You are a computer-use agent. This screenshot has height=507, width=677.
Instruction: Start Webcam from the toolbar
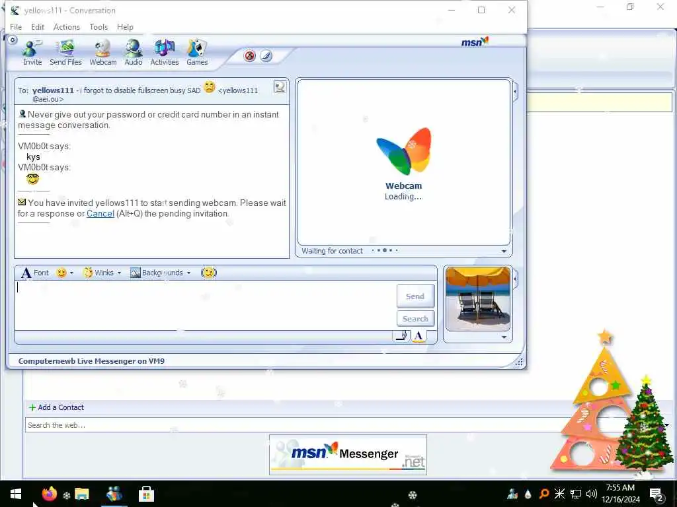tap(102, 52)
